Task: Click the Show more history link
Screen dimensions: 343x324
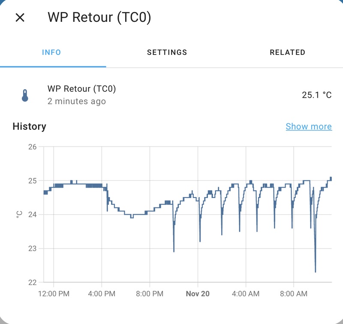Action: [308, 126]
